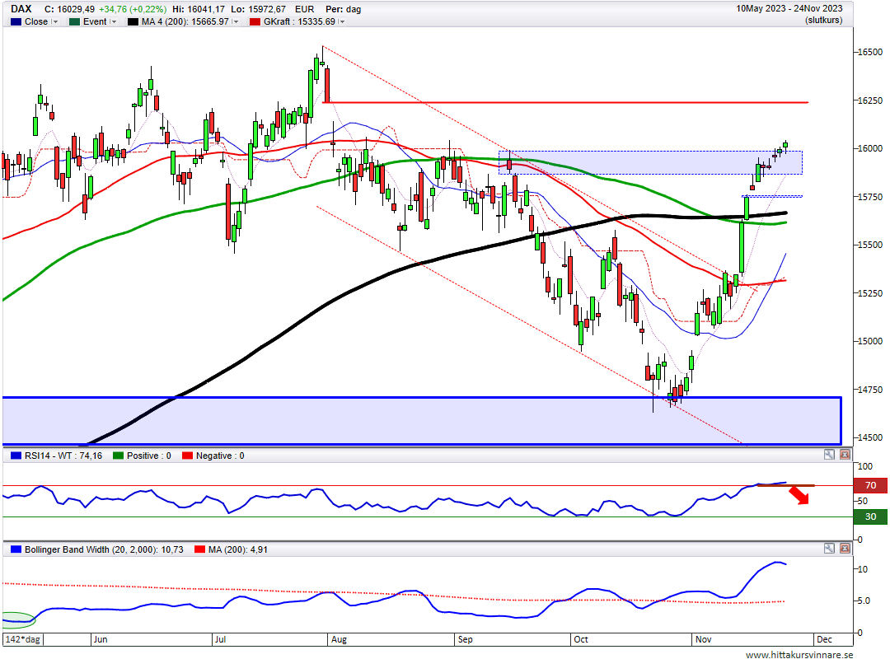Click the Nov month axis label

tap(703, 639)
